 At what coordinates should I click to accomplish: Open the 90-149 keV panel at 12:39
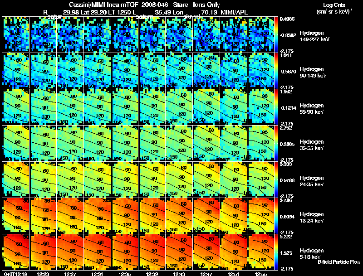[x=152, y=71]
